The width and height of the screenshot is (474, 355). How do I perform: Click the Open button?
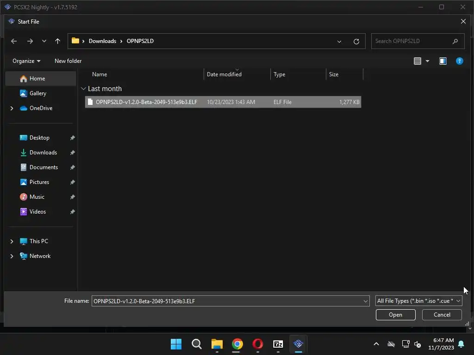pyautogui.click(x=395, y=315)
